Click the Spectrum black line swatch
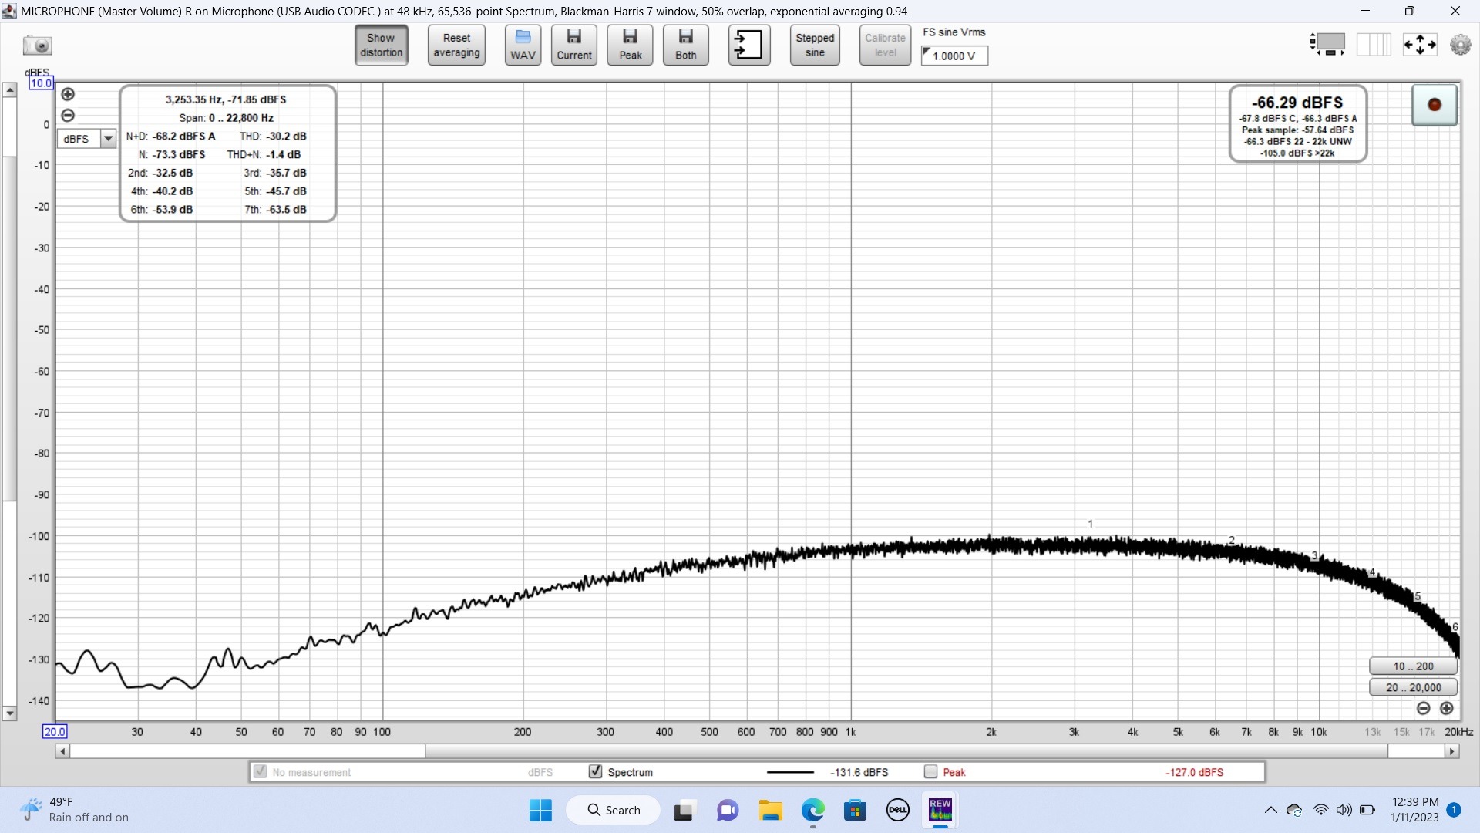Viewport: 1480px width, 833px height. tap(790, 772)
